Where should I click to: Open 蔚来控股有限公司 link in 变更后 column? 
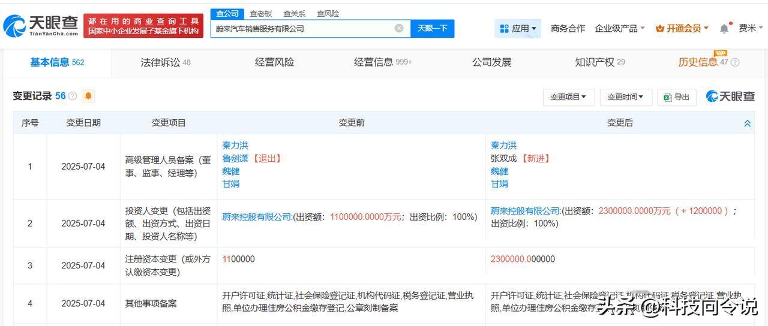[x=526, y=211]
